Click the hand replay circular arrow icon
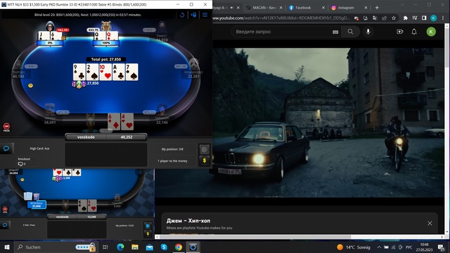The image size is (450, 253). tap(182, 15)
